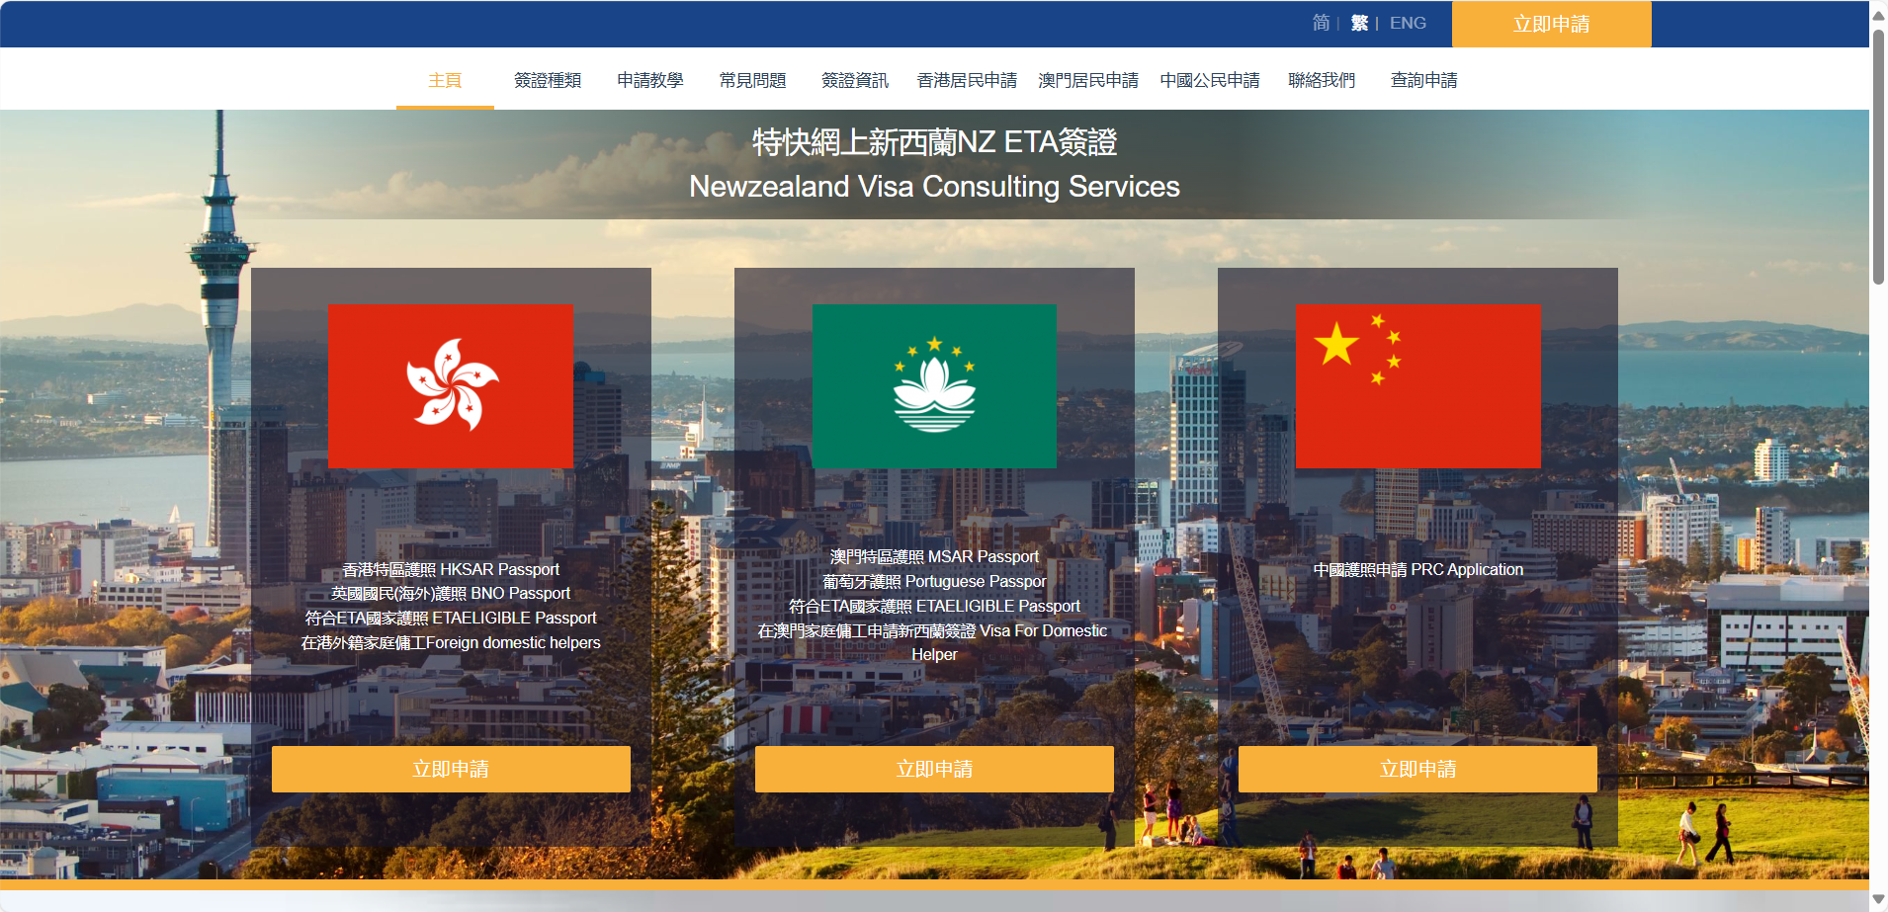Image resolution: width=1888 pixels, height=912 pixels.
Task: Open the 香港居民申請 page
Action: click(x=967, y=80)
